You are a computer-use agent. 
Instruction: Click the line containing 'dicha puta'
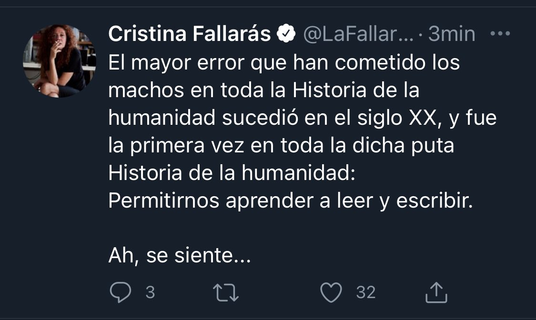coord(281,145)
